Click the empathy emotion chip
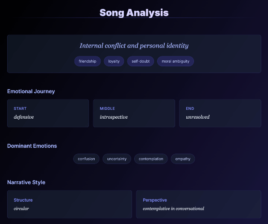This screenshot has width=268, height=224. point(183,159)
